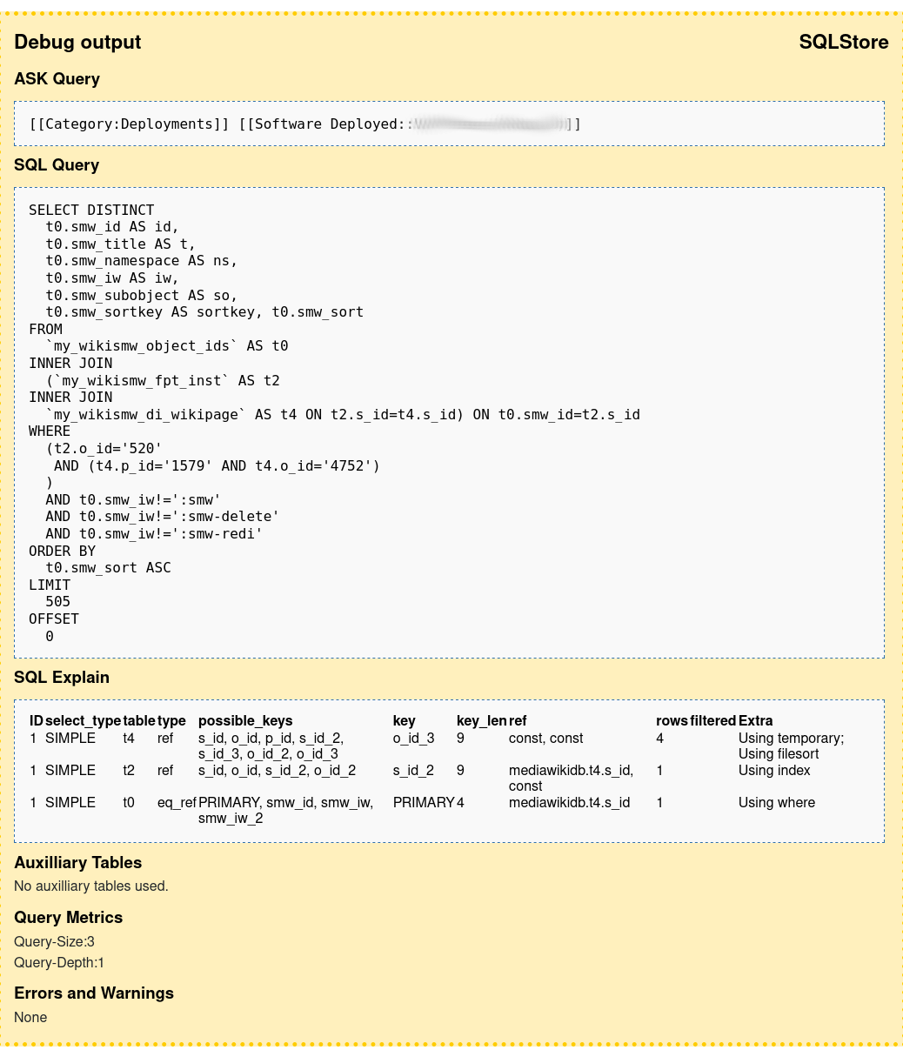Click the 't0.smw_sort ASC' line
Viewport: 903px width, 1050px height.
tap(108, 567)
